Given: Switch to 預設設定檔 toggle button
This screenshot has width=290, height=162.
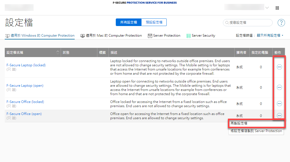Looking at the screenshot, I should click(x=154, y=22).
